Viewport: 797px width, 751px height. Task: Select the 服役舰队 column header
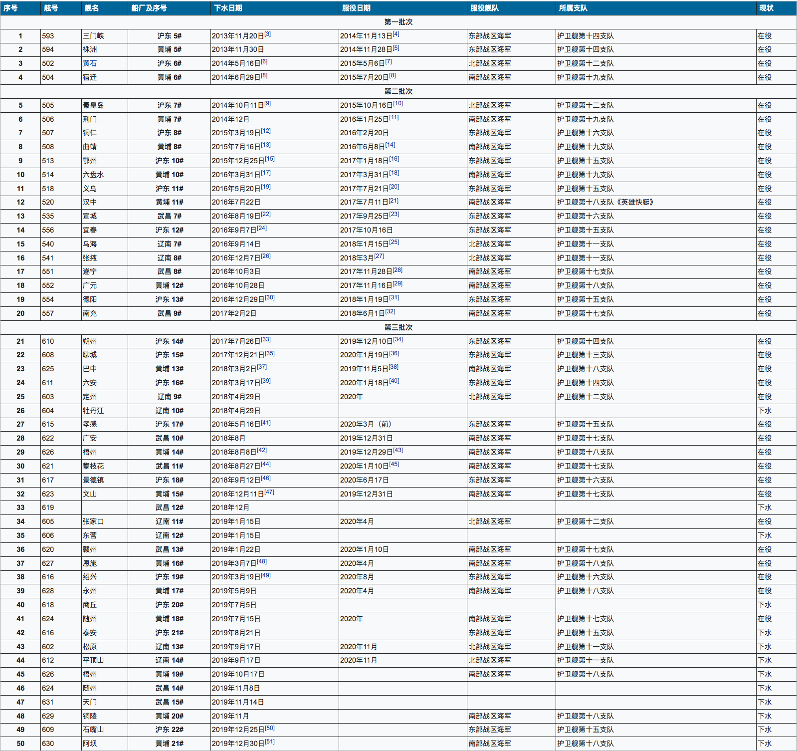484,8
